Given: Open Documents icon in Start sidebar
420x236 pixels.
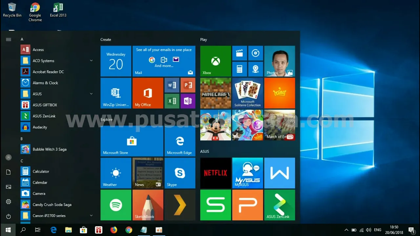Looking at the screenshot, I should [9, 172].
